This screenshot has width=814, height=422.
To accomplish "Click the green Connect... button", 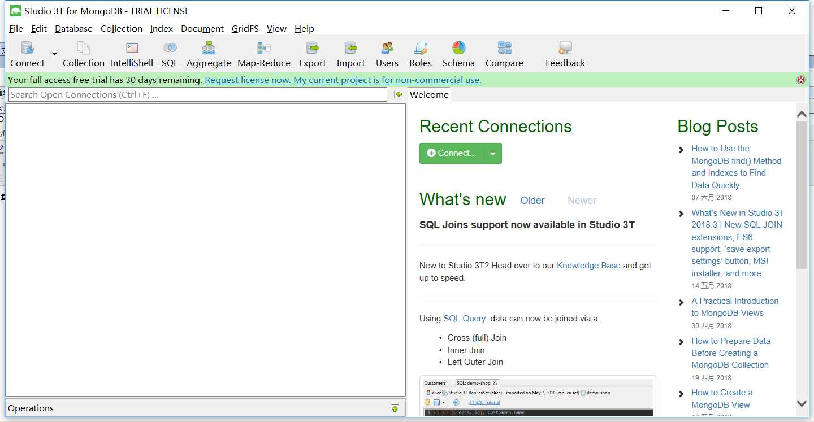I will (x=452, y=154).
